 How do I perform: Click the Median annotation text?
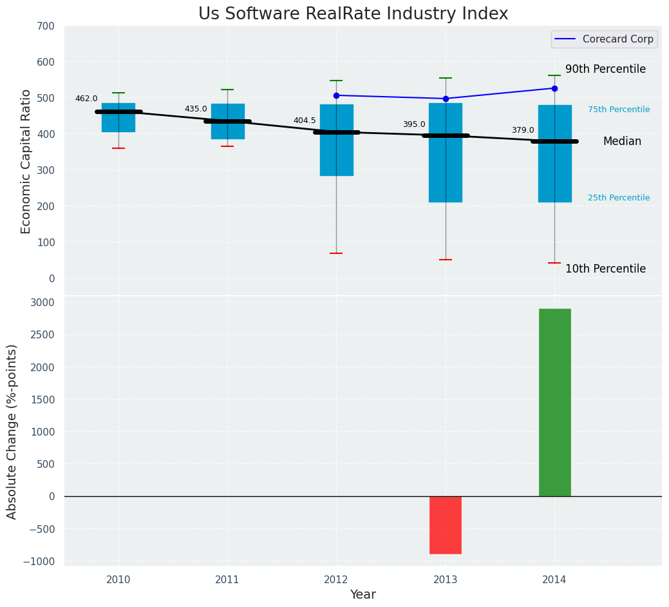[622, 141]
